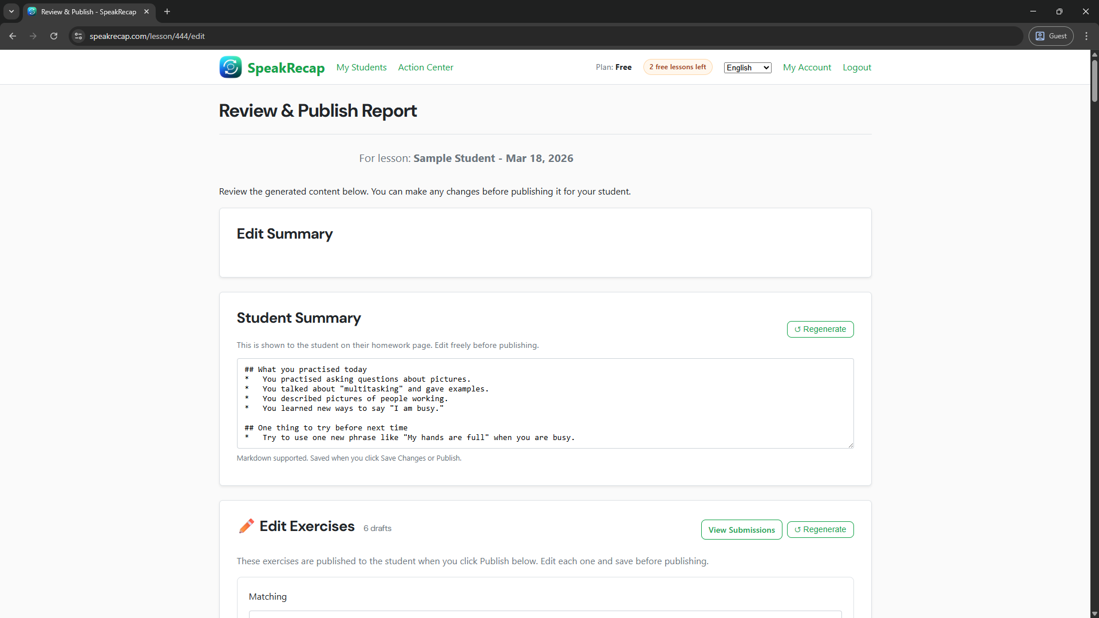The height and width of the screenshot is (618, 1099).
Task: Regenerate the exercises
Action: click(x=820, y=529)
